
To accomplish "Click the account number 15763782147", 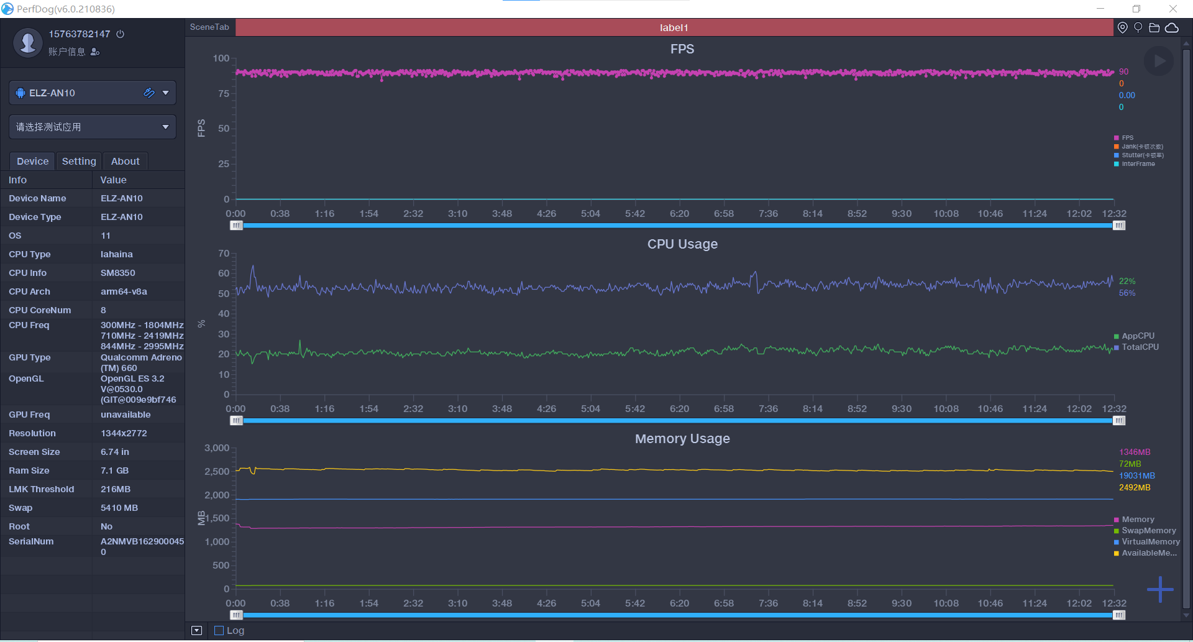I will pyautogui.click(x=80, y=34).
